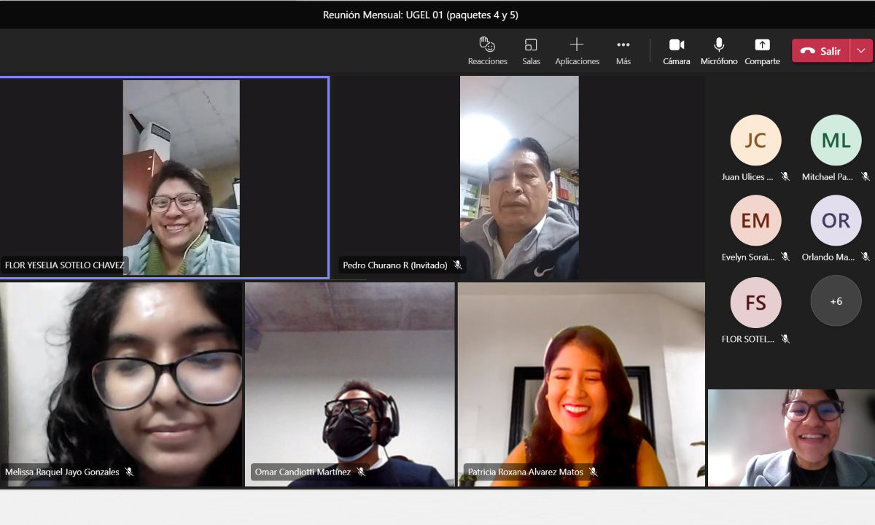The height and width of the screenshot is (525, 875).
Task: Select Omar Candiotti Martínez video tile
Action: 349,384
